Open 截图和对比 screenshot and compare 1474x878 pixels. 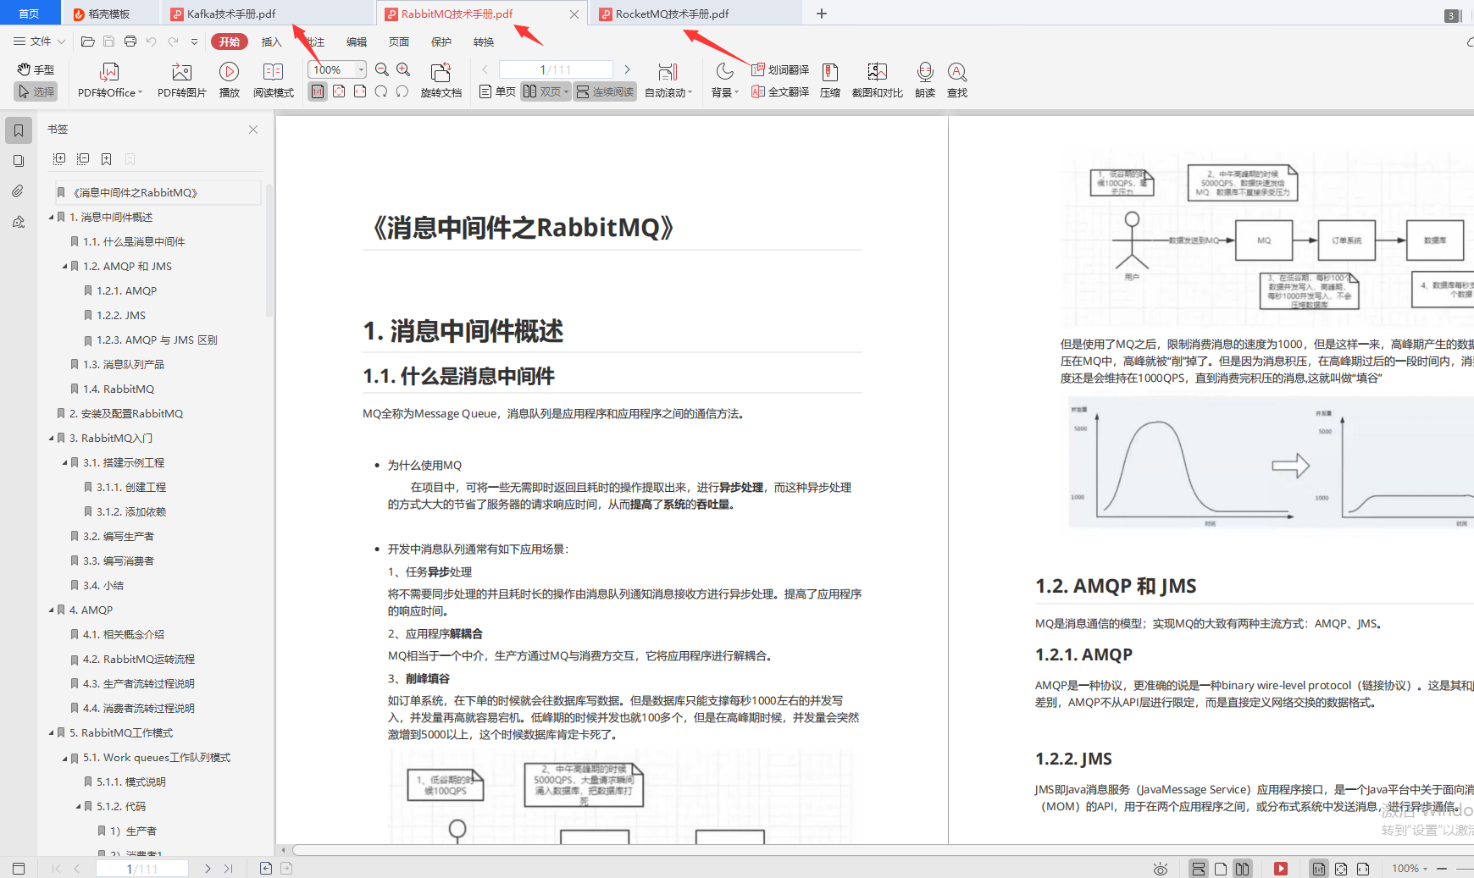[878, 80]
